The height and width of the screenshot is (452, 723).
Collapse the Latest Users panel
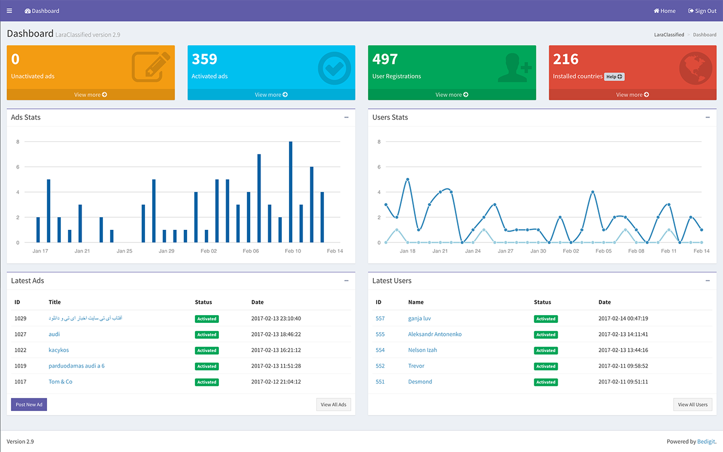pos(708,281)
